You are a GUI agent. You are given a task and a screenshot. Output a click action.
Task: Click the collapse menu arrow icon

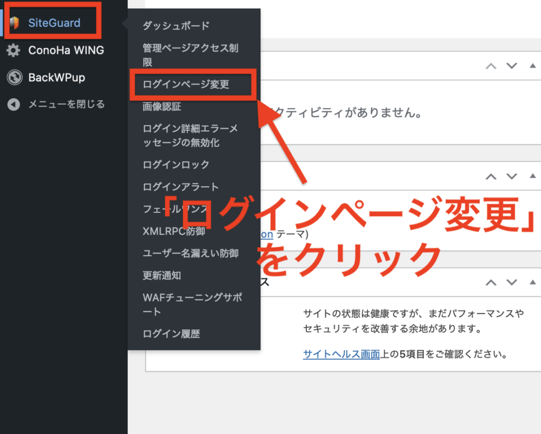(x=14, y=105)
